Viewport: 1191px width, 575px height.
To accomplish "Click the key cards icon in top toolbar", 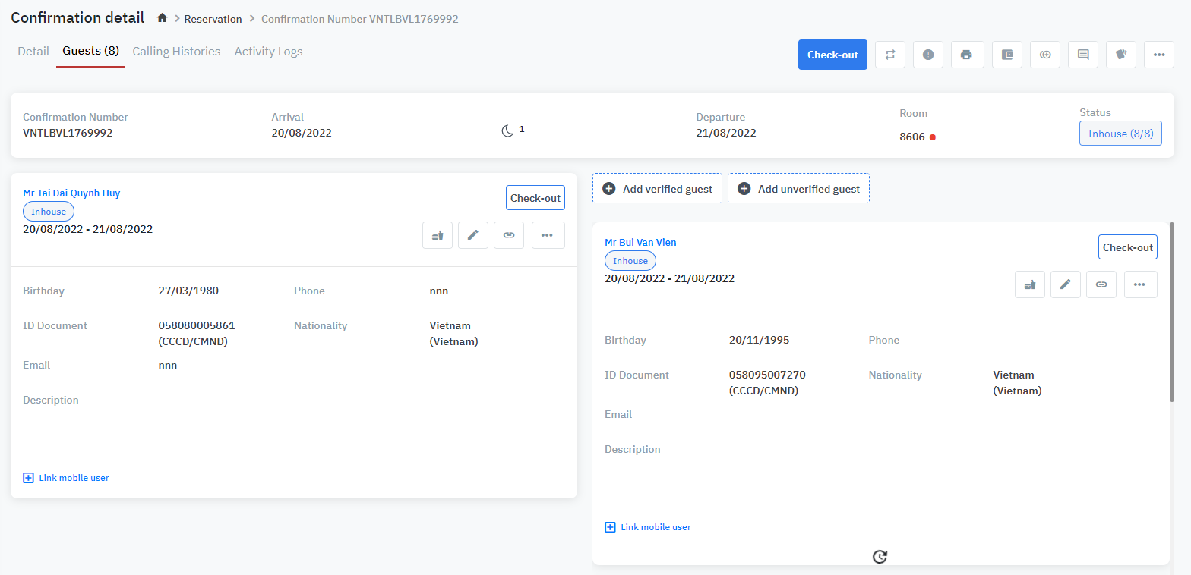I will point(1120,55).
